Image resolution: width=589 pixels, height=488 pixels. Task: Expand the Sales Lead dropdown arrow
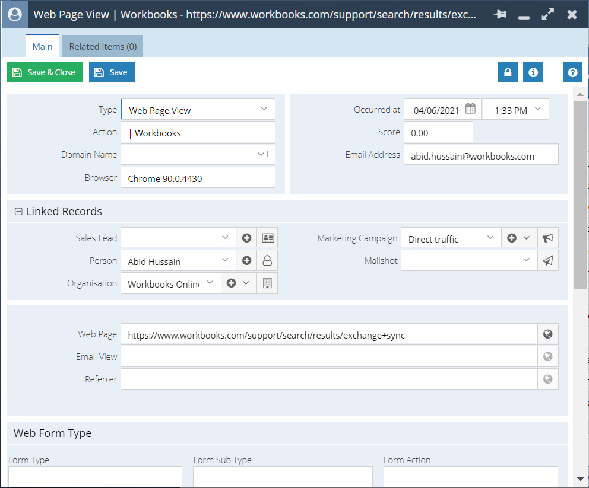(225, 237)
